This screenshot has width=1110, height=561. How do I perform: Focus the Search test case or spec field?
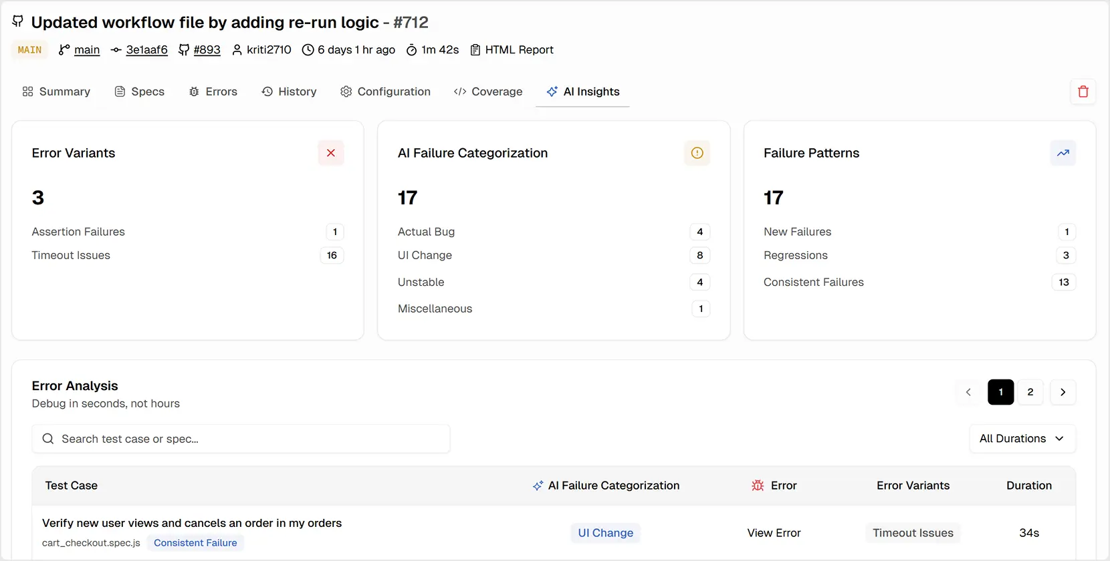coord(241,439)
